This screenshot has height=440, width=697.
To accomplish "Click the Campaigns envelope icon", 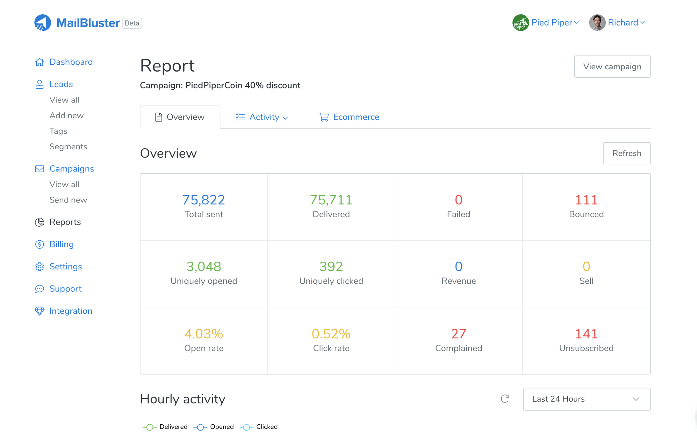I will [x=39, y=169].
